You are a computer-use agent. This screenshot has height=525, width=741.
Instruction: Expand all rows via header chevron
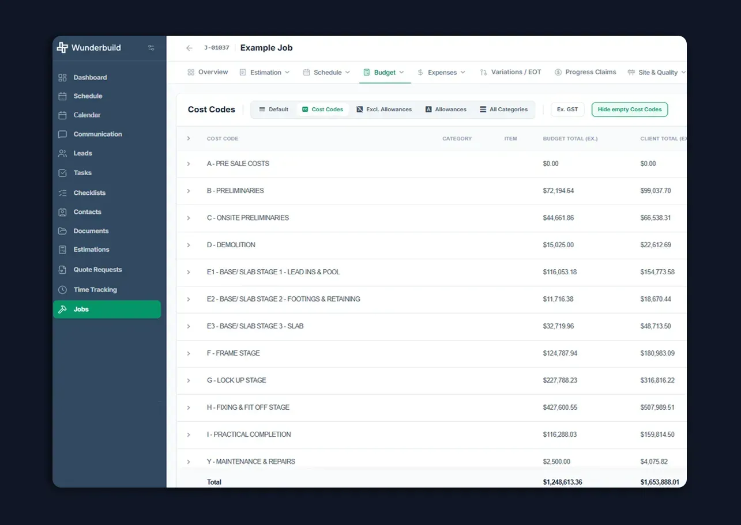[x=189, y=138]
